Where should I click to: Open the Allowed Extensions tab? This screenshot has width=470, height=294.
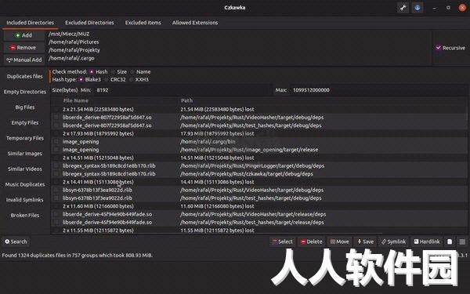click(195, 23)
